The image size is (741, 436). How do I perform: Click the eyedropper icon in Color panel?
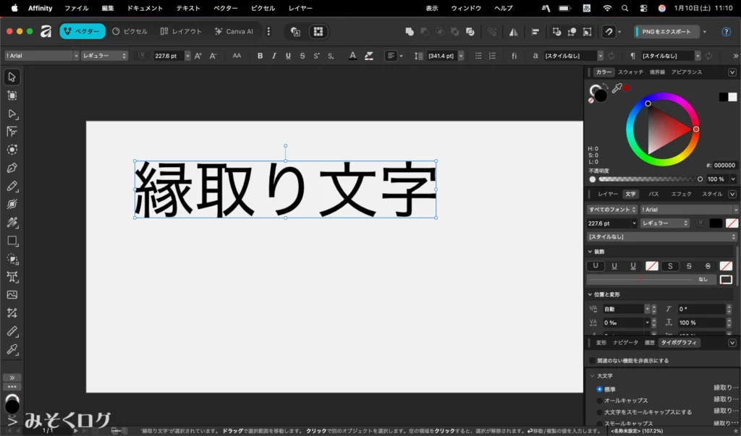[617, 88]
